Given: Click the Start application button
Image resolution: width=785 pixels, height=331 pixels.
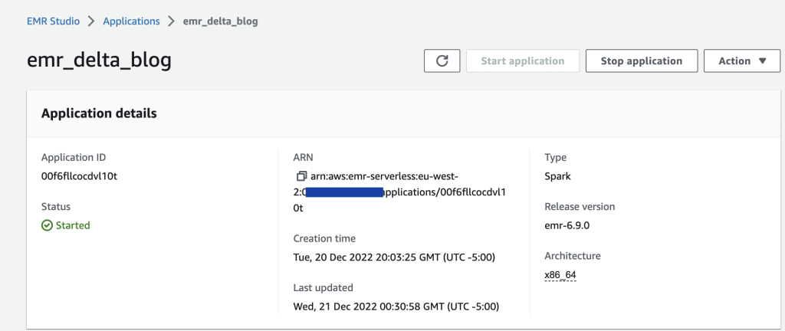Looking at the screenshot, I should coord(522,61).
